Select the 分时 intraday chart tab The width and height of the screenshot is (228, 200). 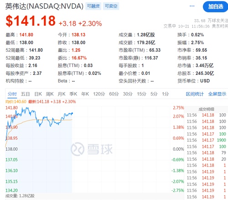[12, 94]
